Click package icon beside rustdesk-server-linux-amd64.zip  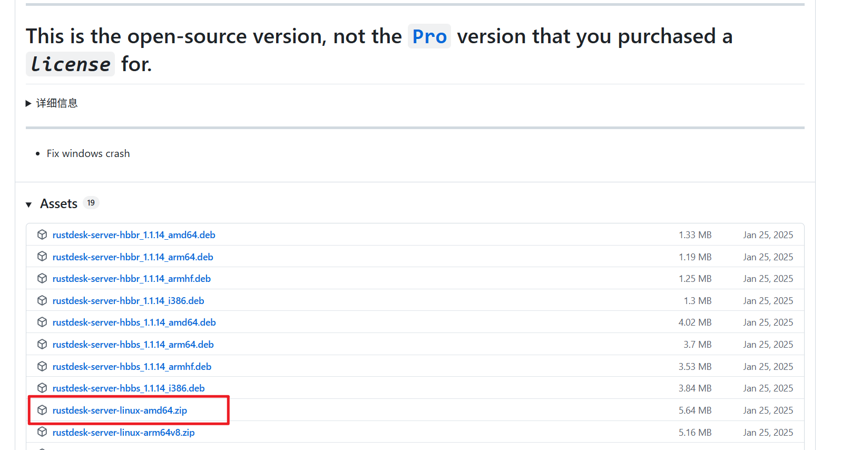pyautogui.click(x=42, y=410)
